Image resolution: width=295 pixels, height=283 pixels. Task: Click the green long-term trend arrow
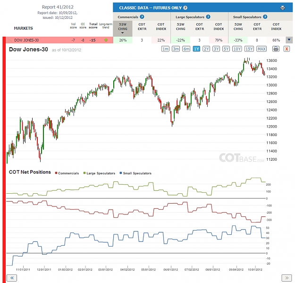tap(106, 40)
